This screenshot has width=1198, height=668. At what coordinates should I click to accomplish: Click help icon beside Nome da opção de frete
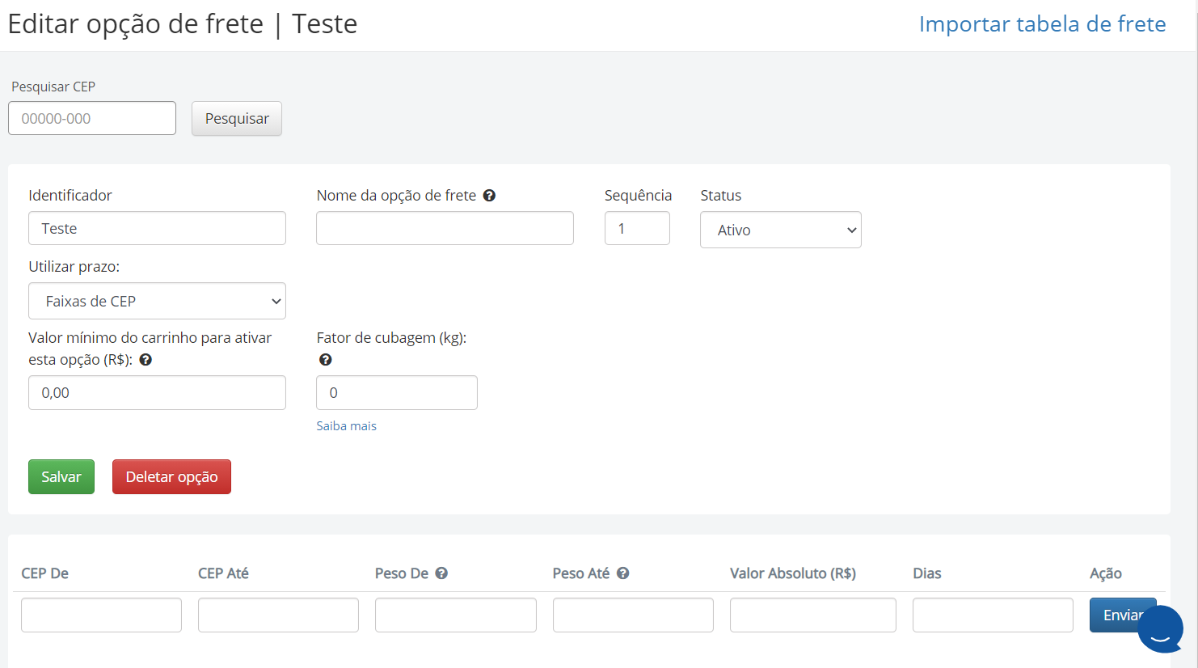489,196
